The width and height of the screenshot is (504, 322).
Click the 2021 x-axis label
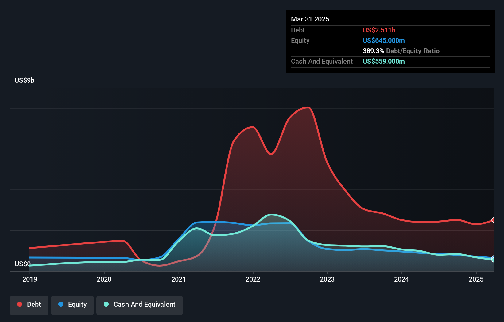pos(179,279)
